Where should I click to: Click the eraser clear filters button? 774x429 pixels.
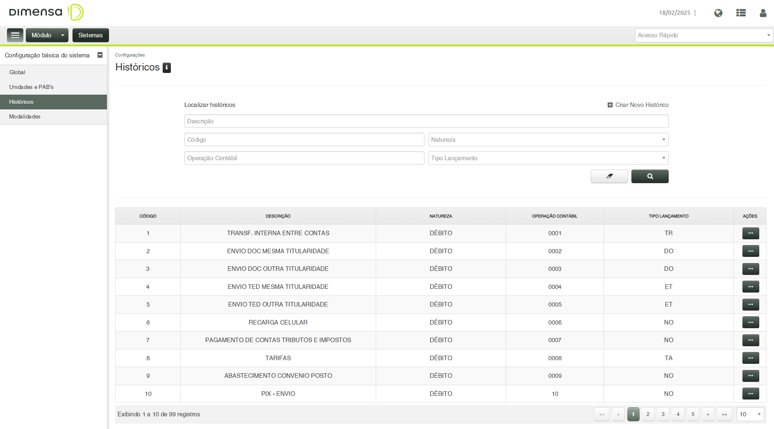click(x=609, y=176)
